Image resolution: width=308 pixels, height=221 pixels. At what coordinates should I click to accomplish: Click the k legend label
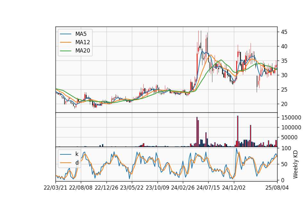coord(77,154)
